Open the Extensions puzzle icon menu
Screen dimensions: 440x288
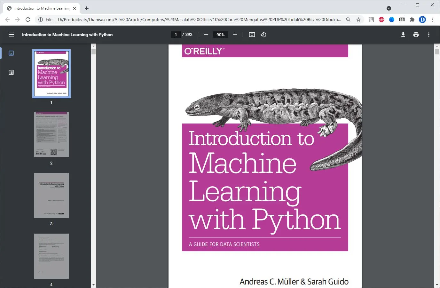coord(412,20)
